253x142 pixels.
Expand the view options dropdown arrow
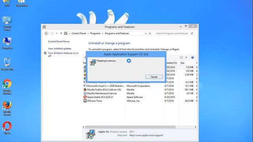coord(186,57)
